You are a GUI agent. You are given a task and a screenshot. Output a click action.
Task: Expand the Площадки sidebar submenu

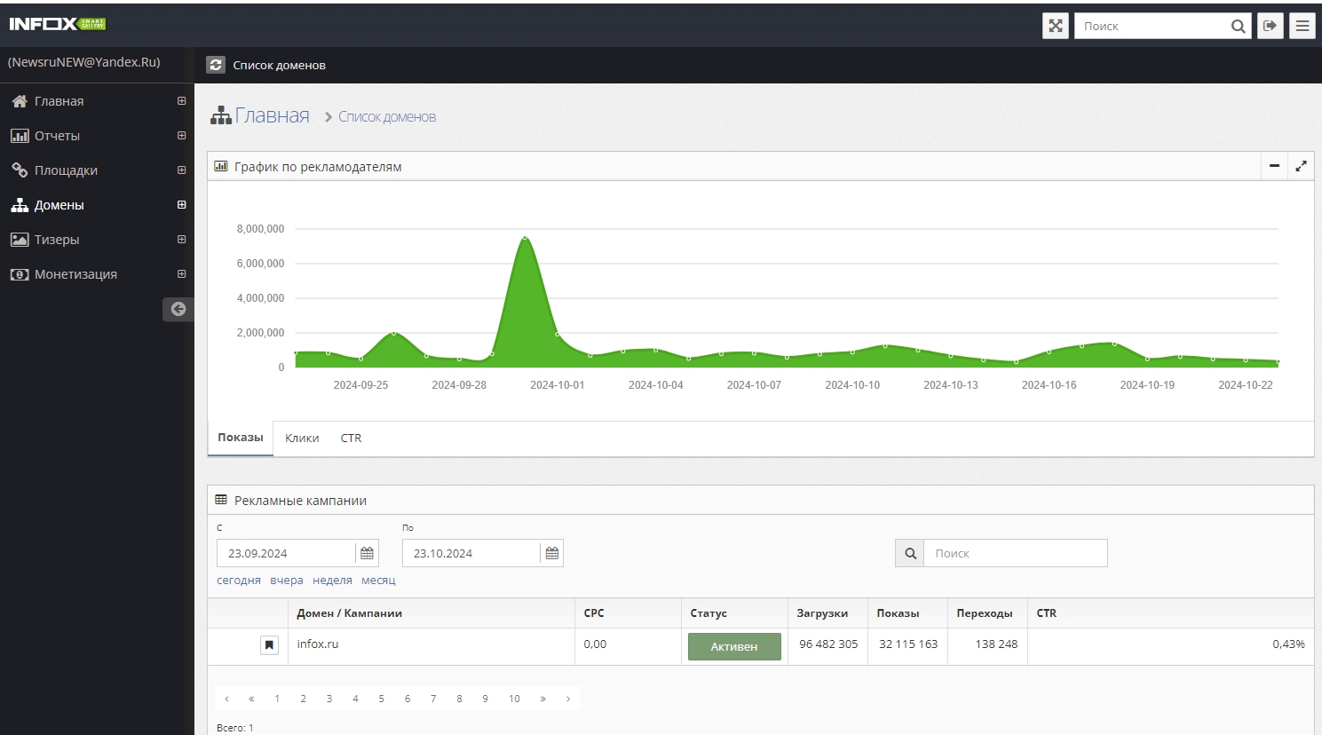181,170
